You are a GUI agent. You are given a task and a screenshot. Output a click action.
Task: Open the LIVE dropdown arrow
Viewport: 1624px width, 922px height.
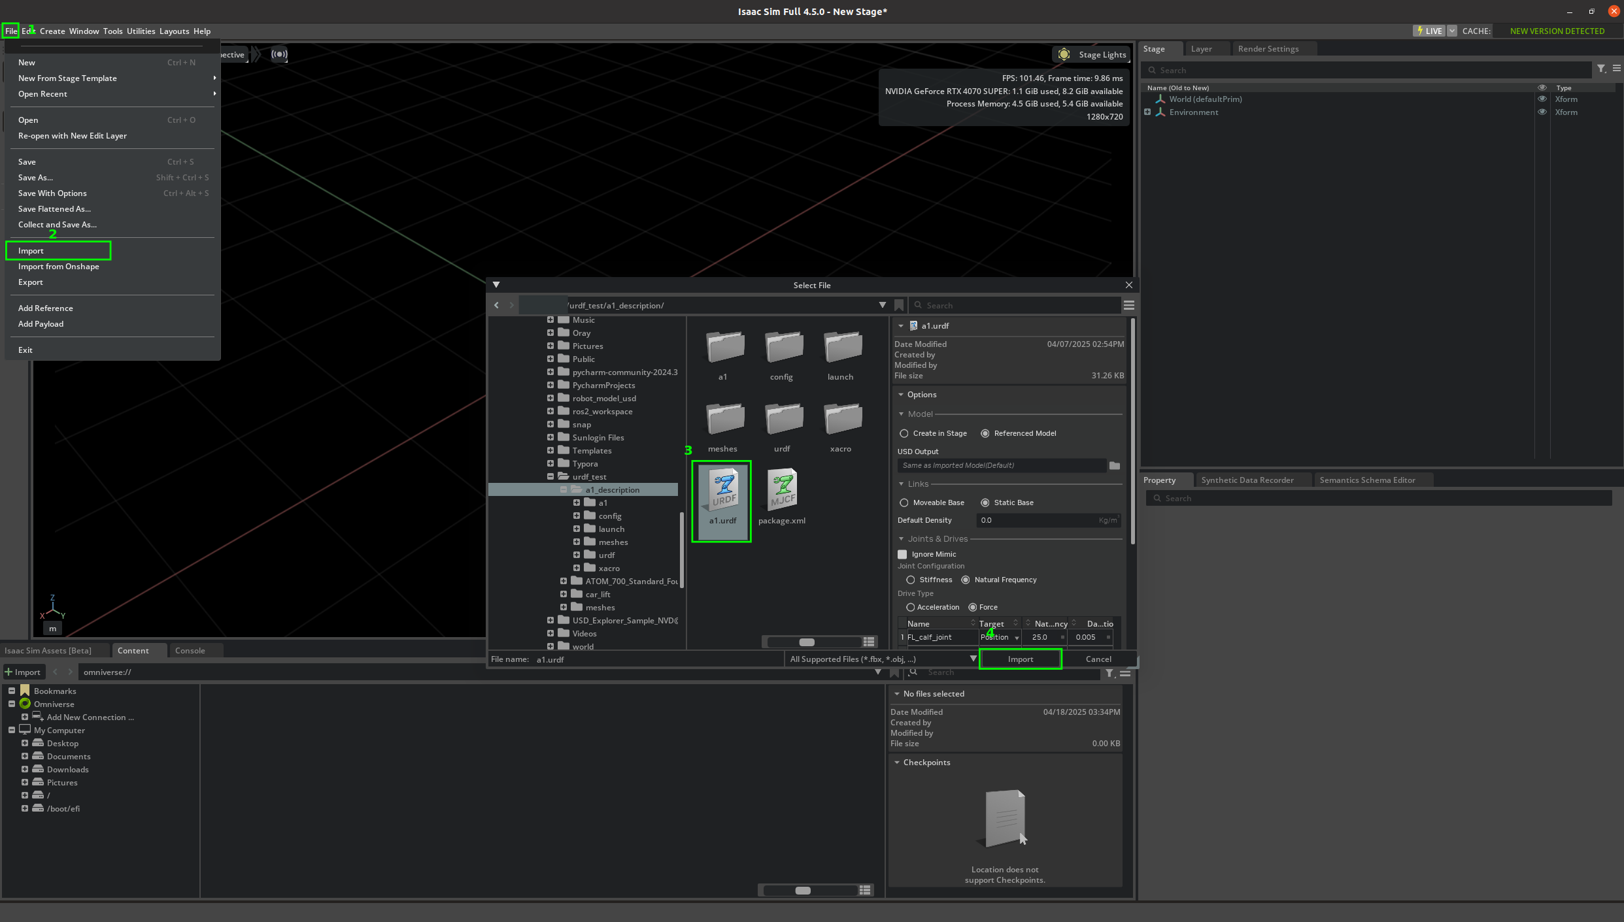[1452, 31]
